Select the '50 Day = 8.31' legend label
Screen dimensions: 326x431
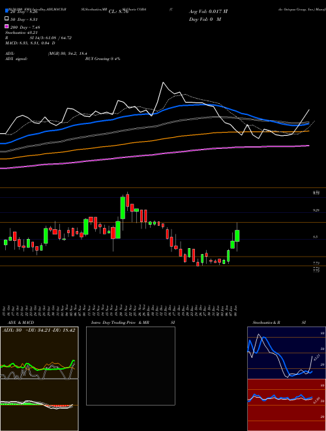(23, 20)
